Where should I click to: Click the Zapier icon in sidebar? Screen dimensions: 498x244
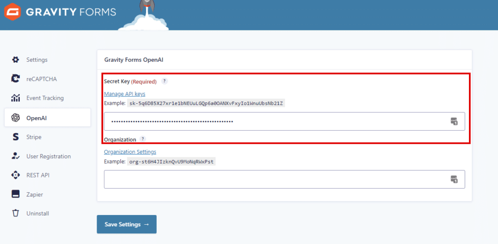15,194
